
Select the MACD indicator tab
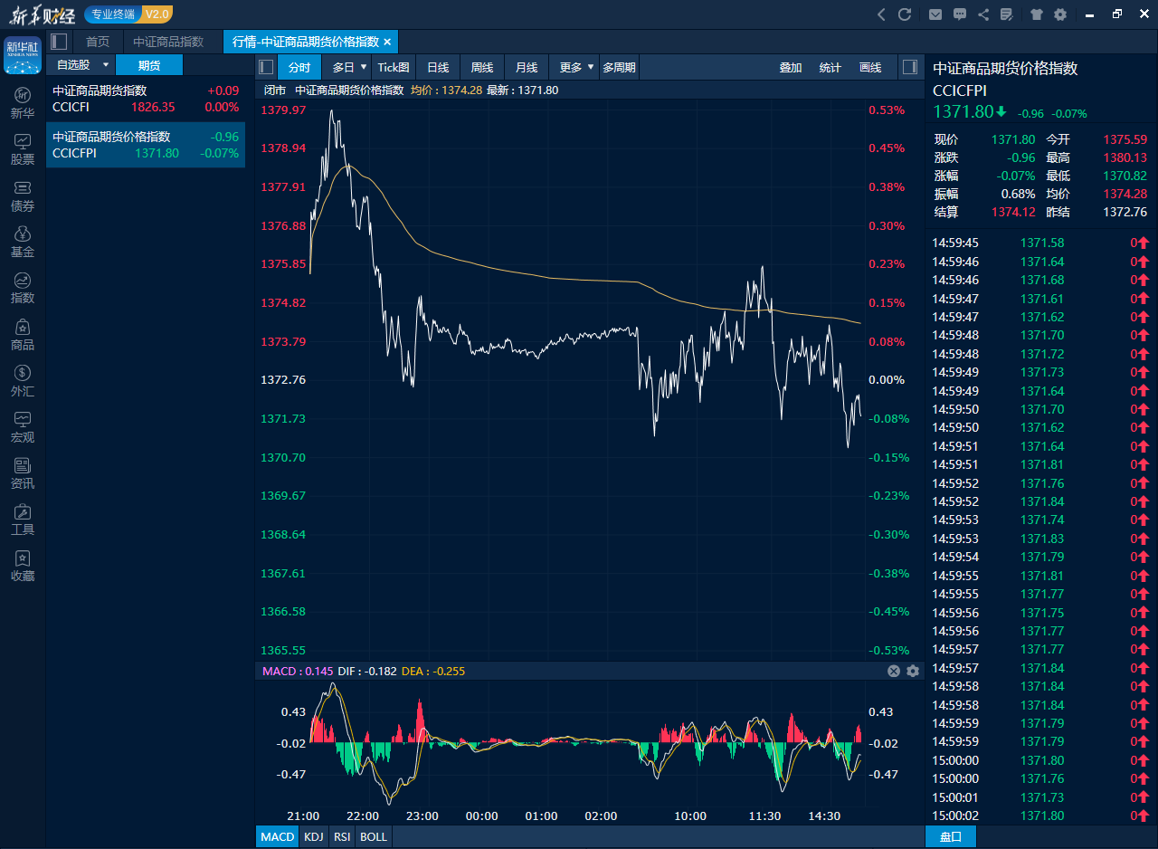point(278,836)
